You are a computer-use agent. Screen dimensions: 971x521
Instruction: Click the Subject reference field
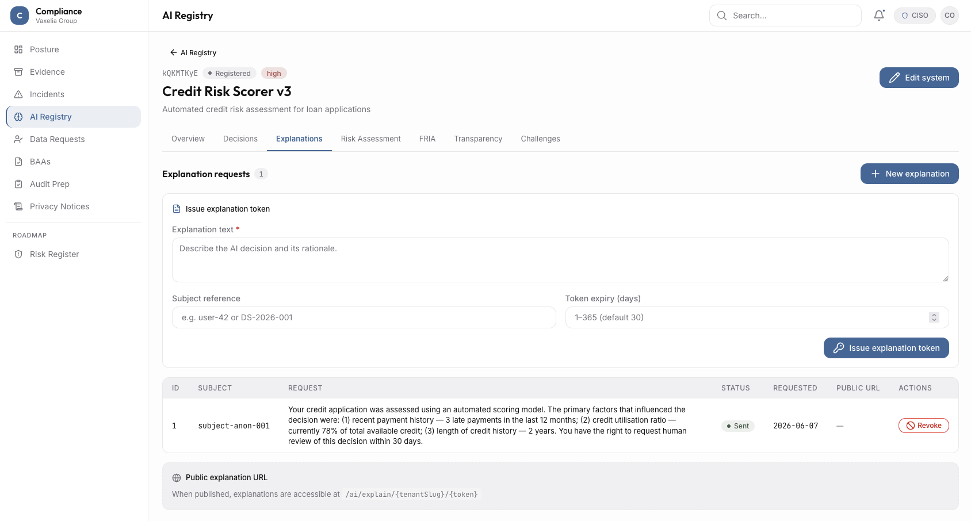[x=364, y=317]
